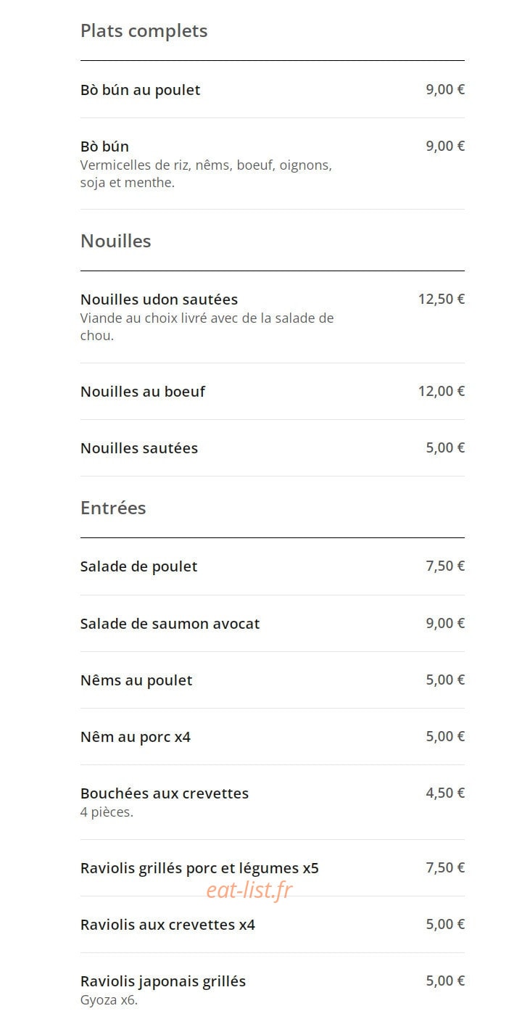Click the Entrées section heading
Viewport: 530px width, 1019px height.
[x=113, y=508]
